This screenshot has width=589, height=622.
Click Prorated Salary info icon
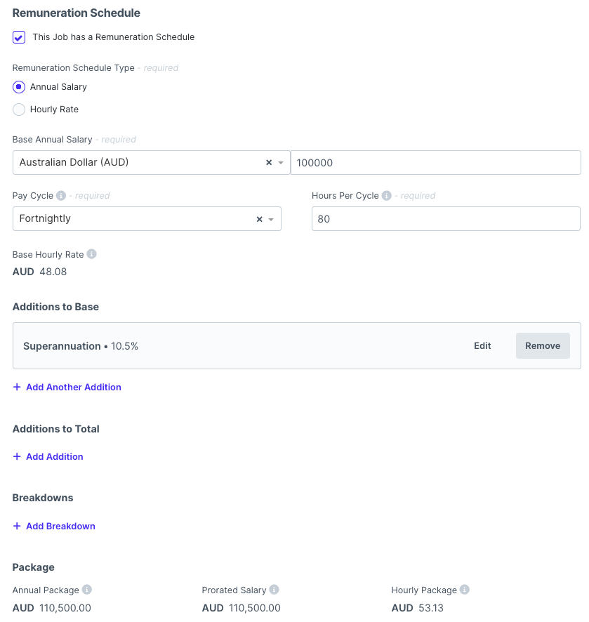[x=274, y=590]
